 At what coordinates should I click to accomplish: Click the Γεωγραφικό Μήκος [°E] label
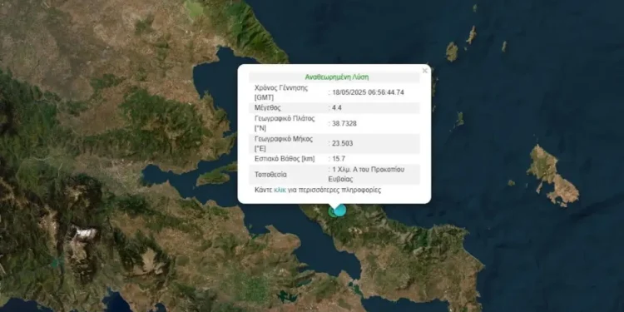[284, 143]
